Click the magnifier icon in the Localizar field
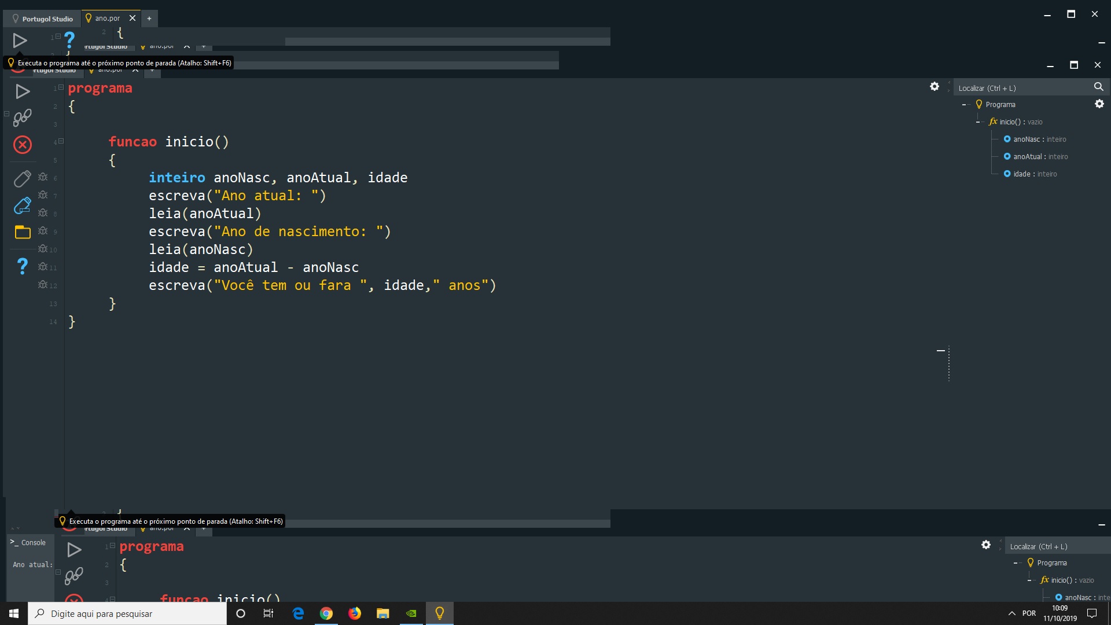 pos(1098,87)
